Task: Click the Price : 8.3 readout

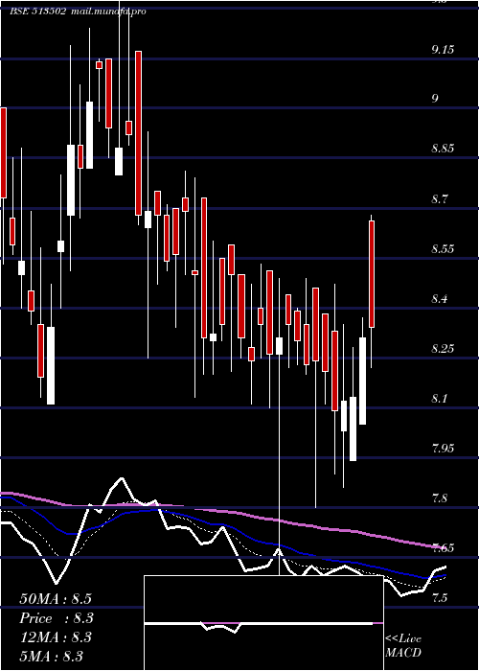Action: [57, 618]
